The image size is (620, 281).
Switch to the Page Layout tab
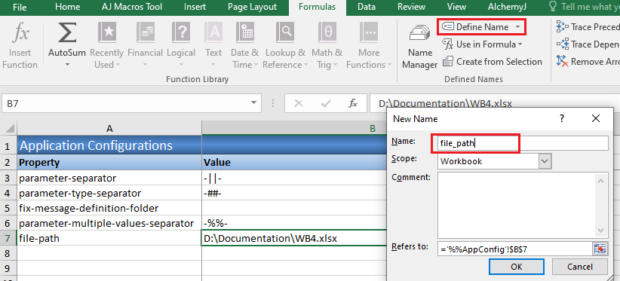coord(252,7)
